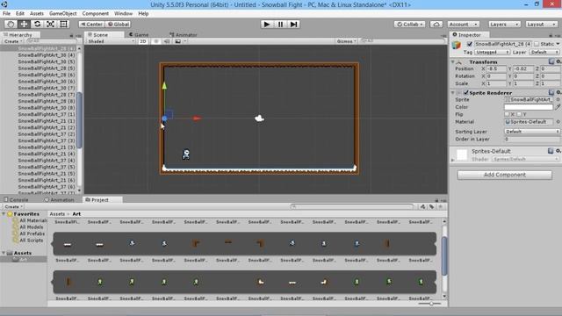Open the GameObject menu

62,13
